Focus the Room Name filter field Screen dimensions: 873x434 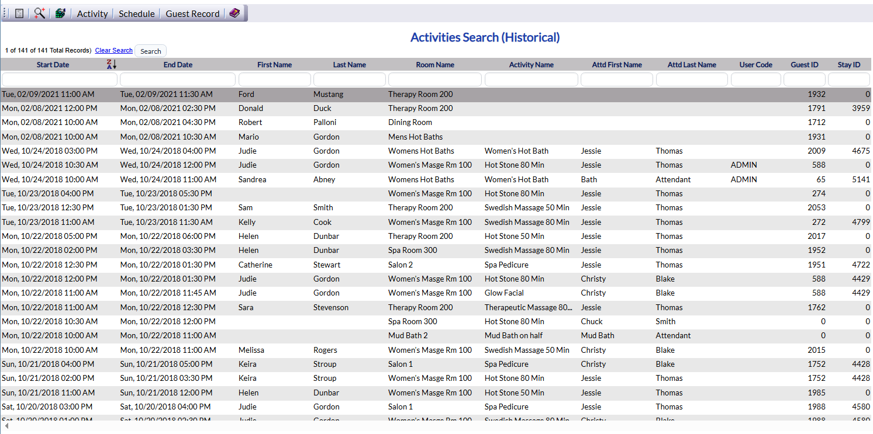click(435, 79)
